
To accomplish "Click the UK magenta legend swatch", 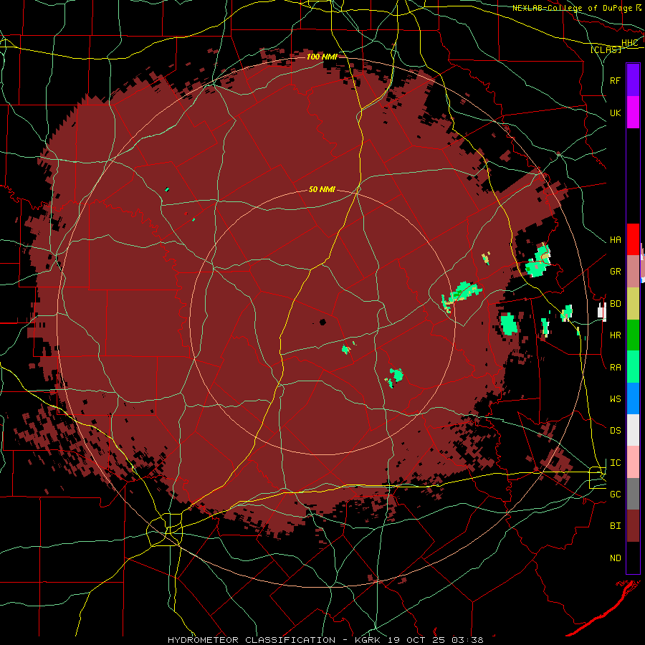I will click(x=633, y=113).
